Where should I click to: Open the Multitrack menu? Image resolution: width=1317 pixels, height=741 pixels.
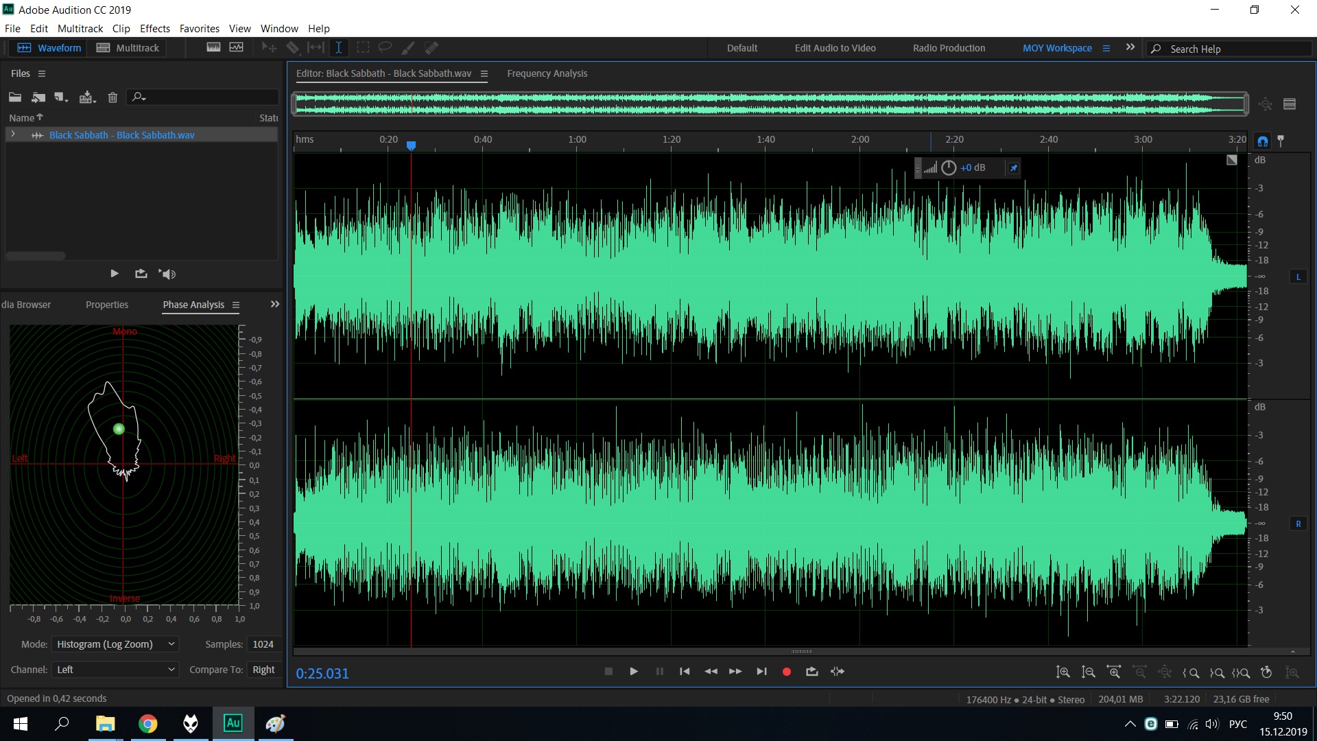click(80, 28)
